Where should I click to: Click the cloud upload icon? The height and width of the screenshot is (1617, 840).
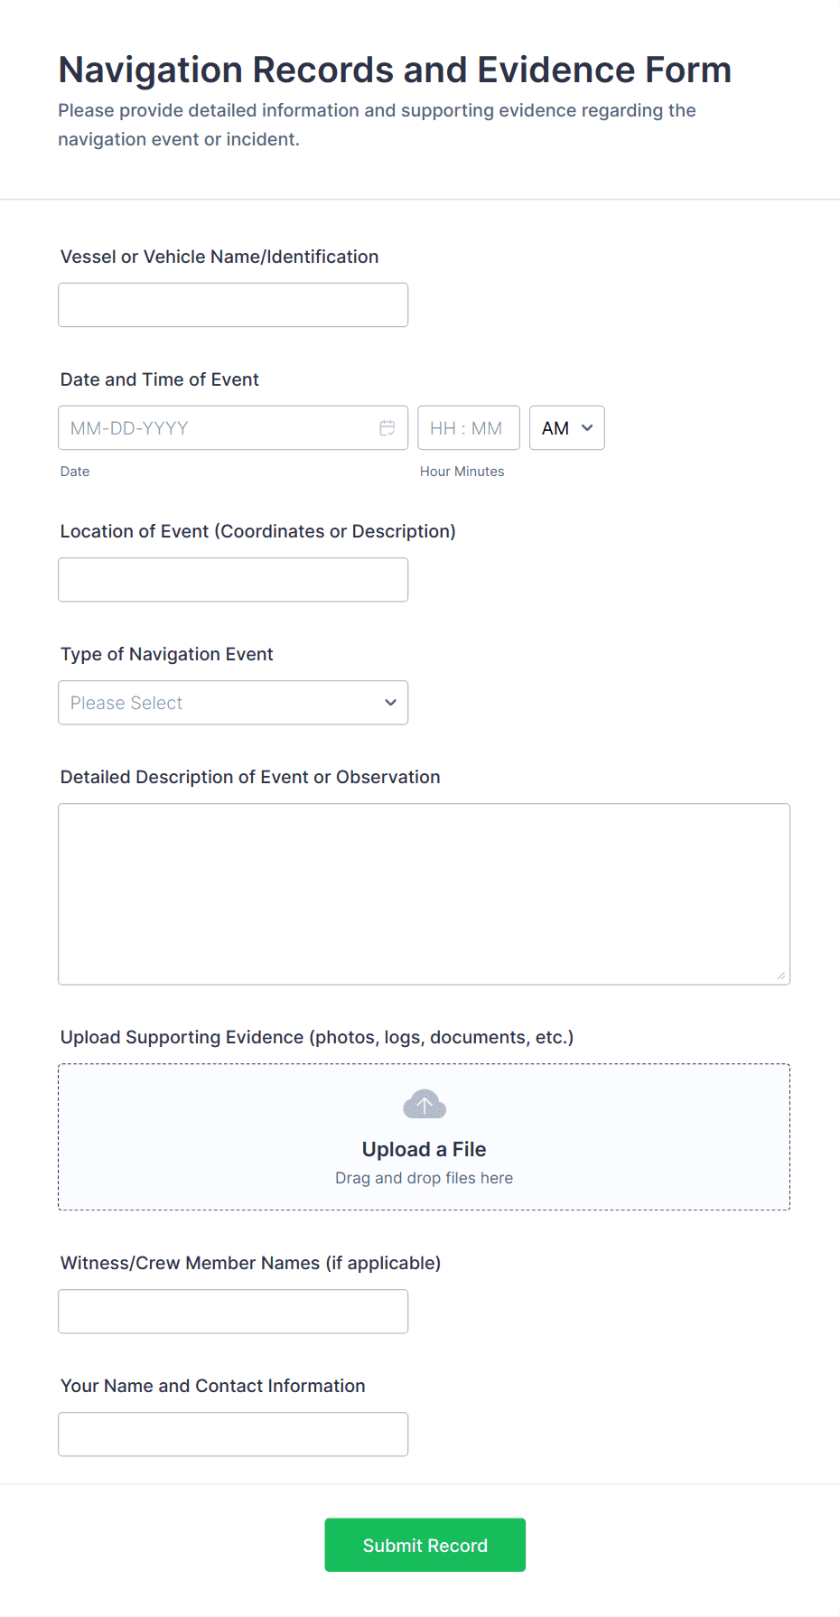(424, 1104)
